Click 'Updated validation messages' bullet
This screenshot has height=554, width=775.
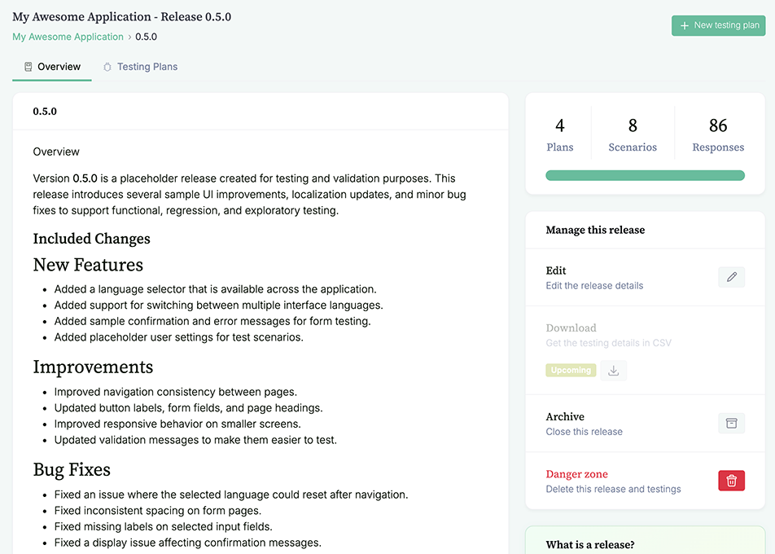tap(195, 440)
